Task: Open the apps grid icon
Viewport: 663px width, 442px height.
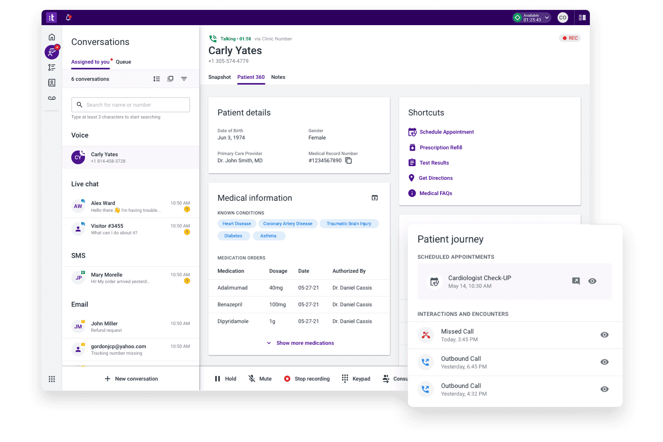Action: [52, 379]
